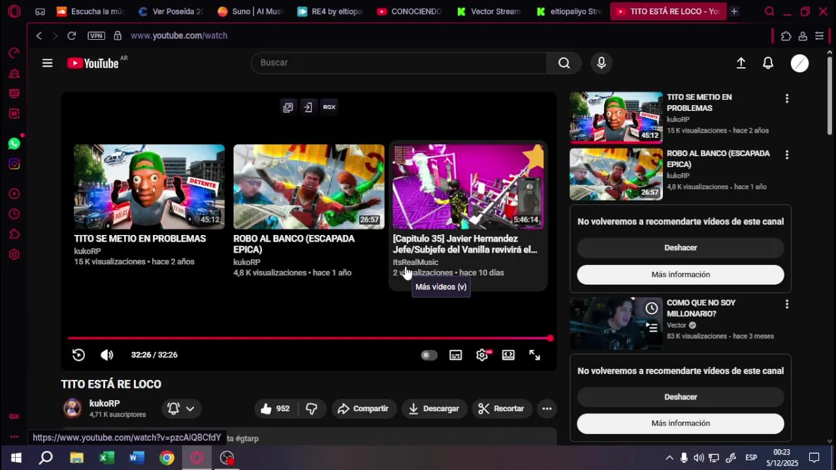Toggle subtitles in the video player

(x=456, y=355)
